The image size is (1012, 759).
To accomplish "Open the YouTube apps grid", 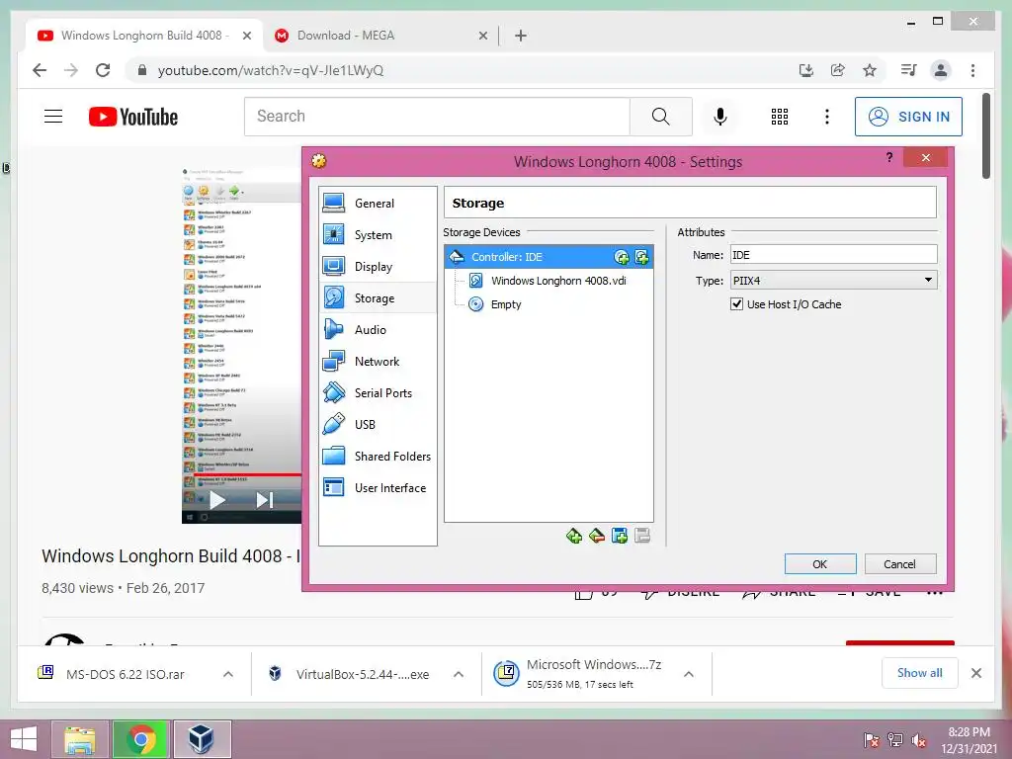I will click(780, 117).
